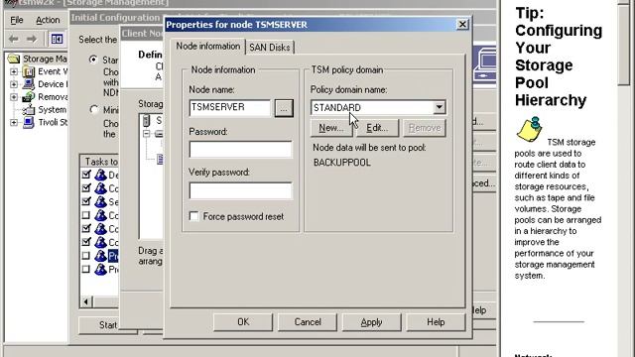Select the Minimal configuration radio button
Image resolution: width=635 pixels, height=357 pixels.
[93, 109]
